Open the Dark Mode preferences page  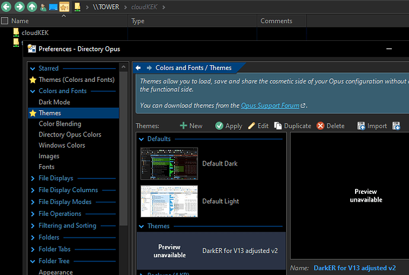point(55,102)
